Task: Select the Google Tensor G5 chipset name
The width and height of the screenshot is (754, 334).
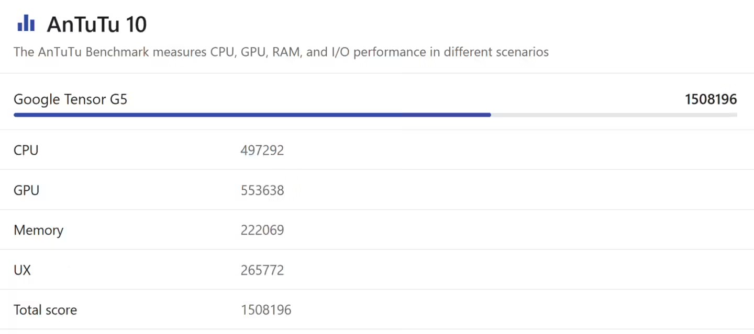Action: click(70, 99)
